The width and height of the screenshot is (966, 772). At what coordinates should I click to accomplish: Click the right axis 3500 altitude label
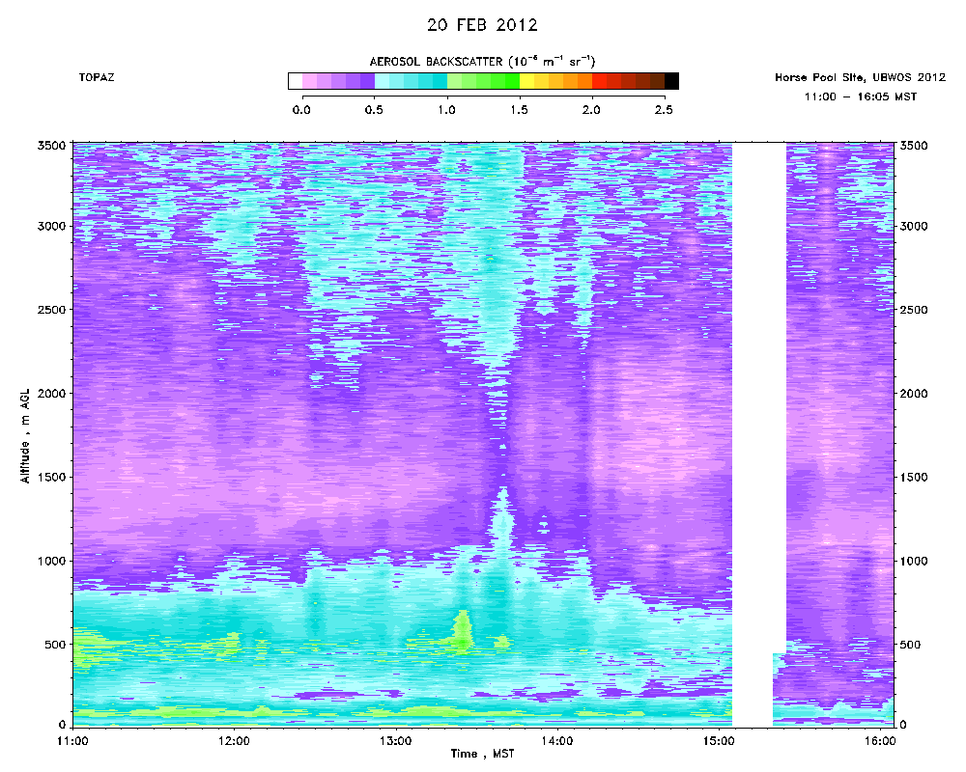tap(914, 146)
